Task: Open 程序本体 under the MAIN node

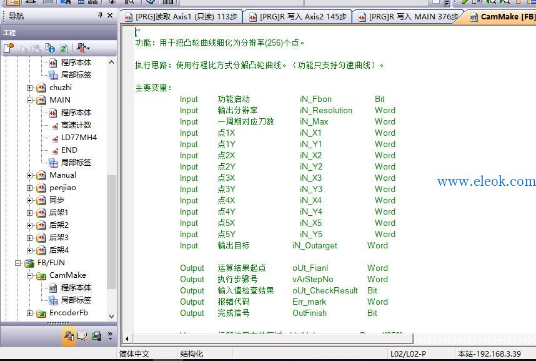Action: (76, 113)
